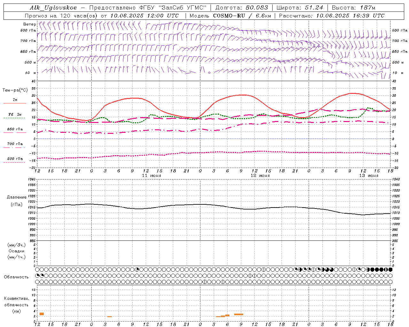Click the Облачность row label

[x=16, y=277]
